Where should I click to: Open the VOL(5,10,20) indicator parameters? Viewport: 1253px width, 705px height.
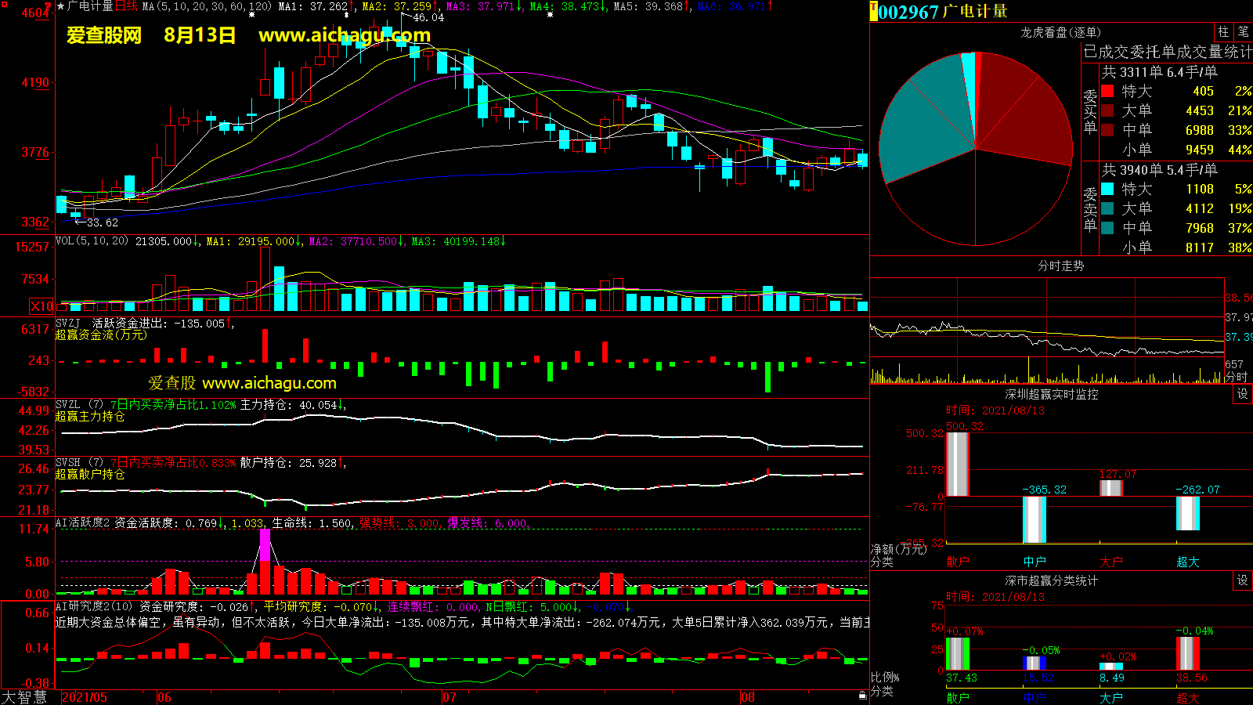pos(92,241)
